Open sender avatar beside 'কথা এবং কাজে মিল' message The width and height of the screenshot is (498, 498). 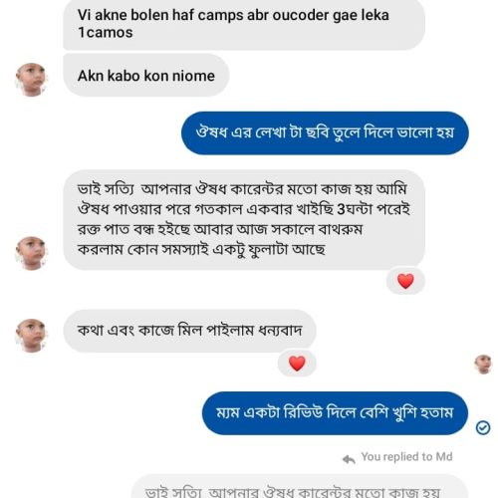tap(31, 336)
